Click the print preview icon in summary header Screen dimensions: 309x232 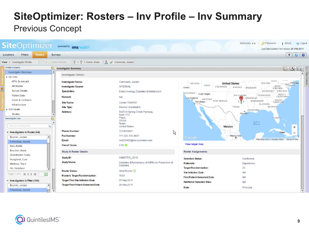pyautogui.click(x=299, y=69)
